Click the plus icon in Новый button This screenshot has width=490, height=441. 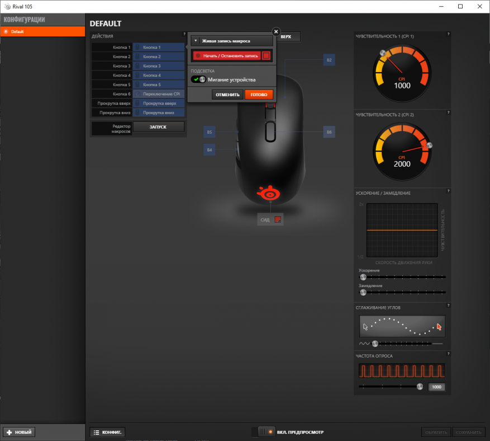pyautogui.click(x=9, y=432)
